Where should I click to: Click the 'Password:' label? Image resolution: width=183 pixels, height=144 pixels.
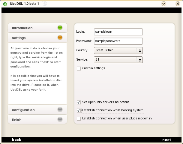coord(84,41)
